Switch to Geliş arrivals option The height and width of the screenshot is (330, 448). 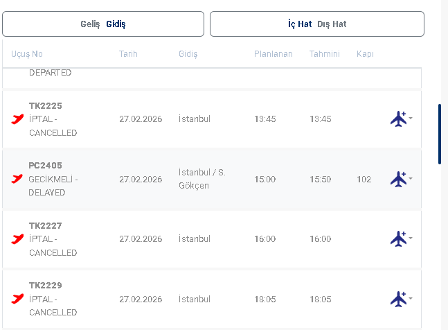click(91, 24)
